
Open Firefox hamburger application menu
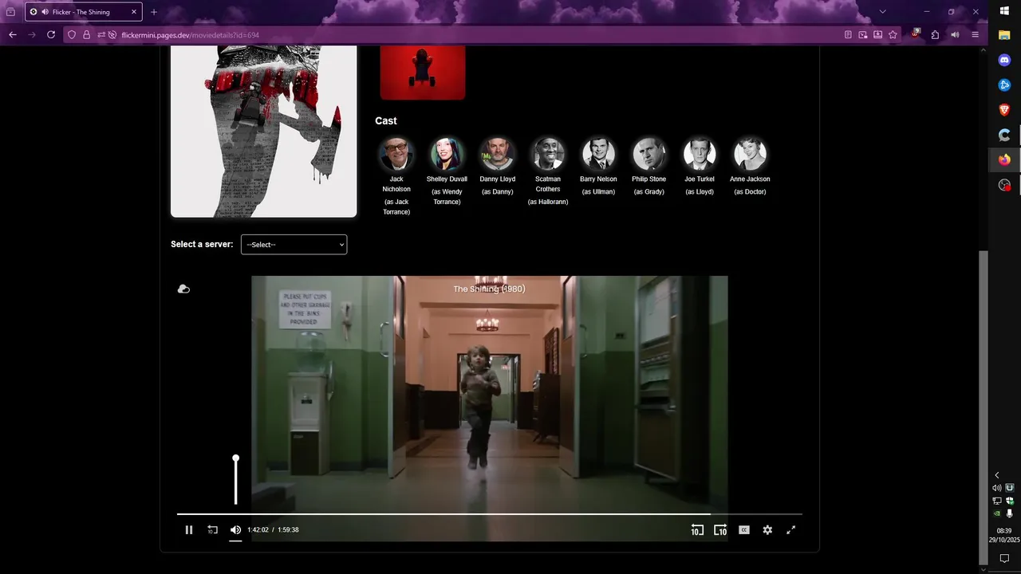click(975, 35)
